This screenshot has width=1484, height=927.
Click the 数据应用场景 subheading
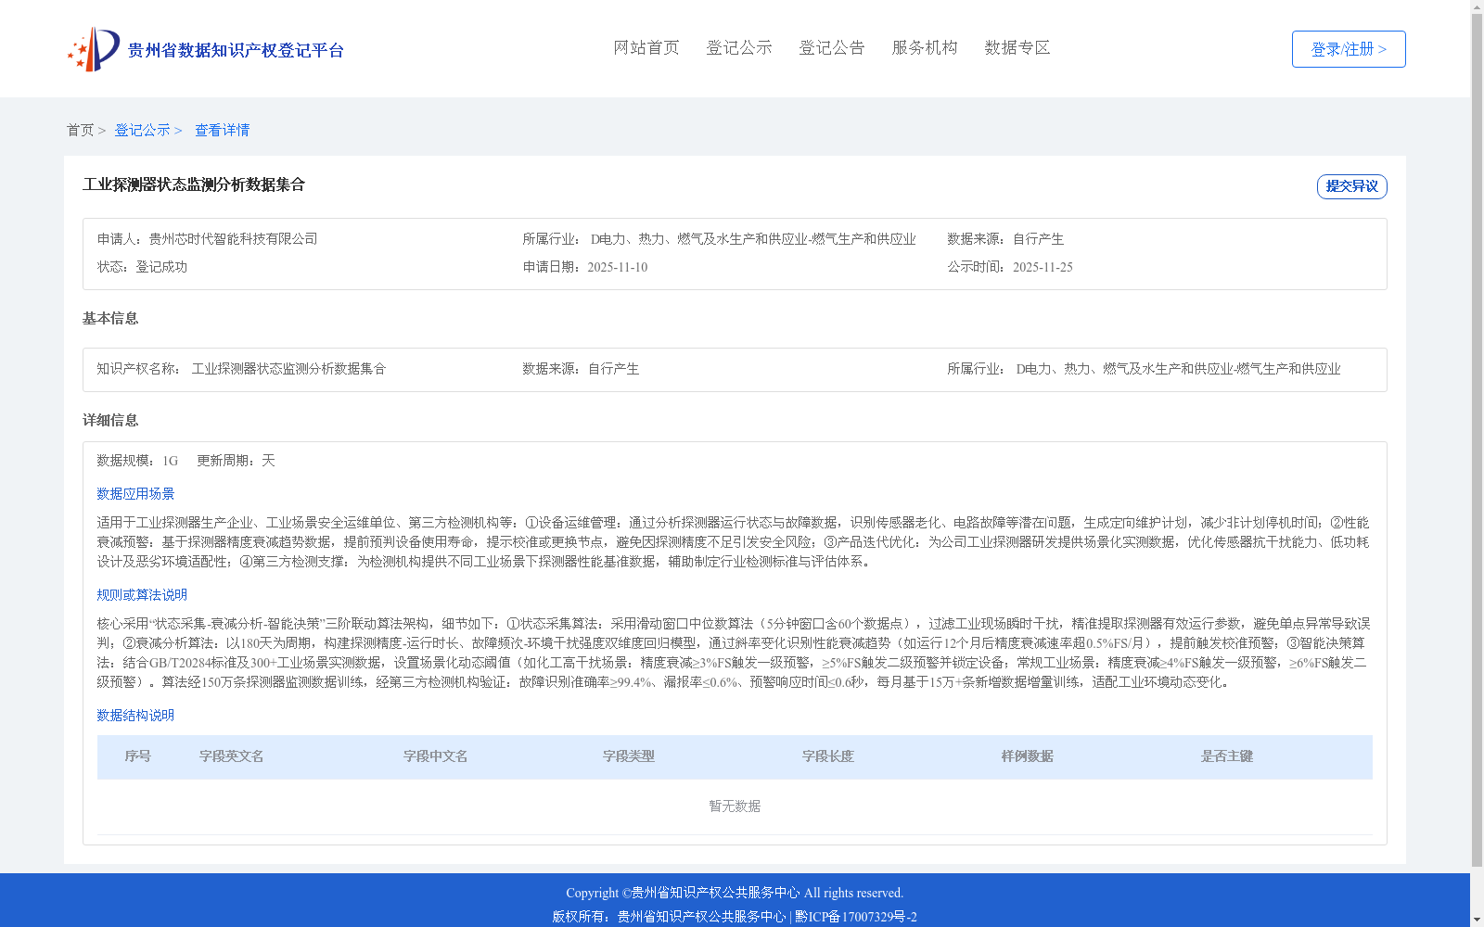tap(135, 494)
